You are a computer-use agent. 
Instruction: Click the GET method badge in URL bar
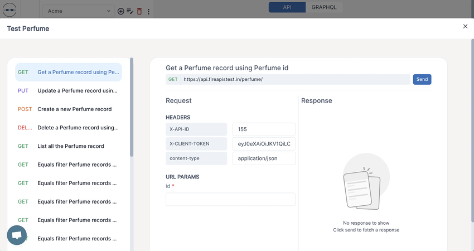click(173, 80)
